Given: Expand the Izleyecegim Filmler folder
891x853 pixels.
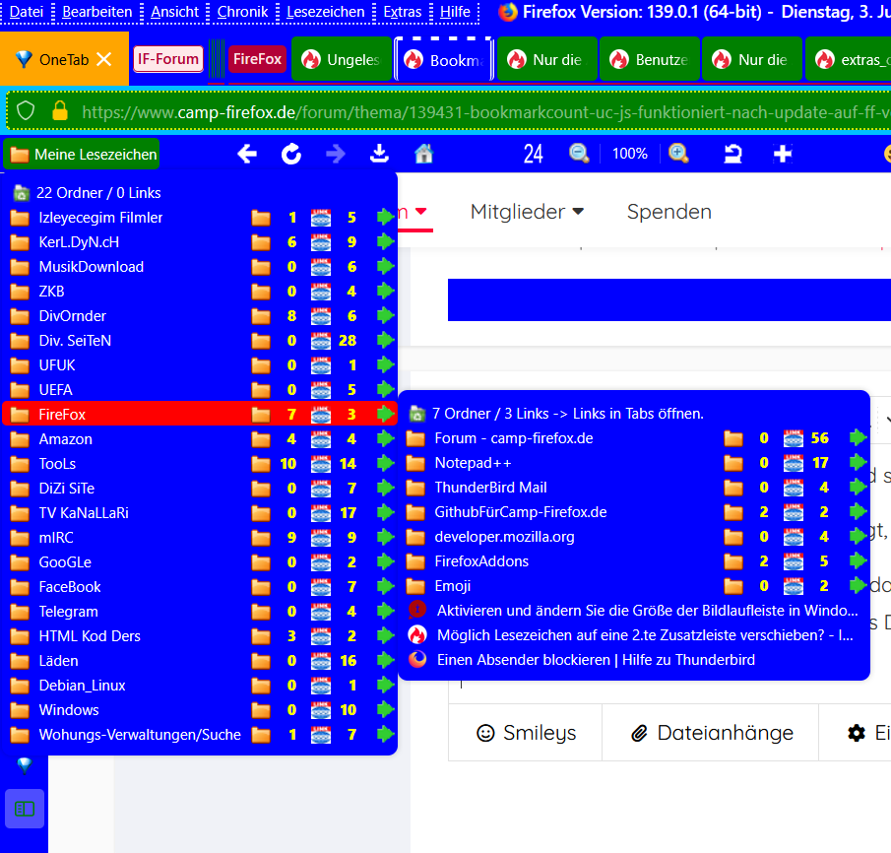Looking at the screenshot, I should coord(199,218).
